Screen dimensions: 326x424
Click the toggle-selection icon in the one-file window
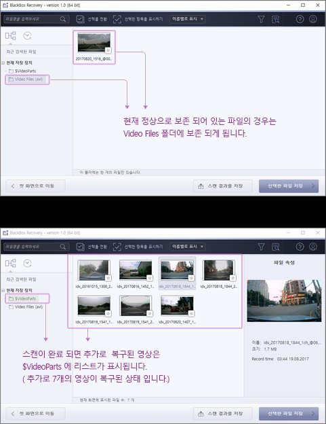(80, 19)
